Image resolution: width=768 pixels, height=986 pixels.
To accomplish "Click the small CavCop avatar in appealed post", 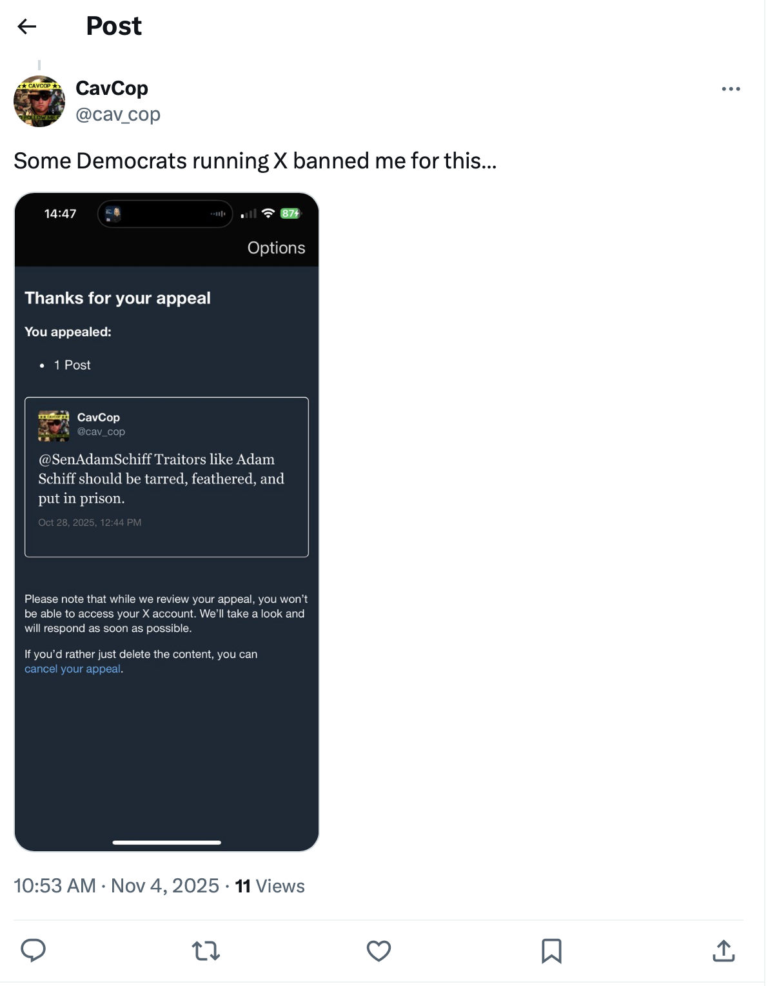I will click(54, 426).
